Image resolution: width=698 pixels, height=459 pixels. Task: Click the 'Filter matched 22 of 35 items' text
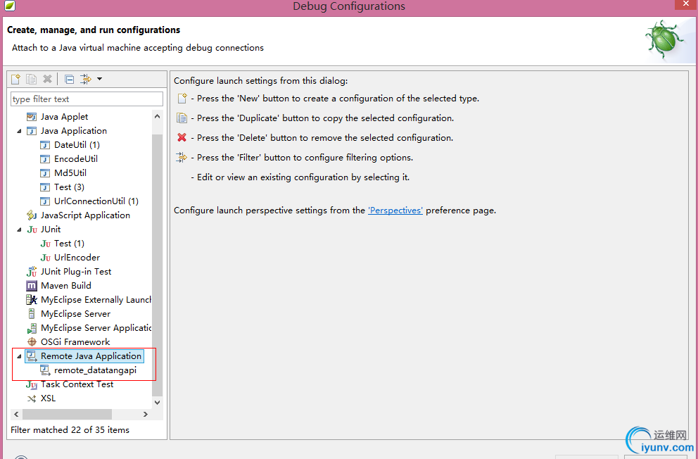[x=70, y=430]
